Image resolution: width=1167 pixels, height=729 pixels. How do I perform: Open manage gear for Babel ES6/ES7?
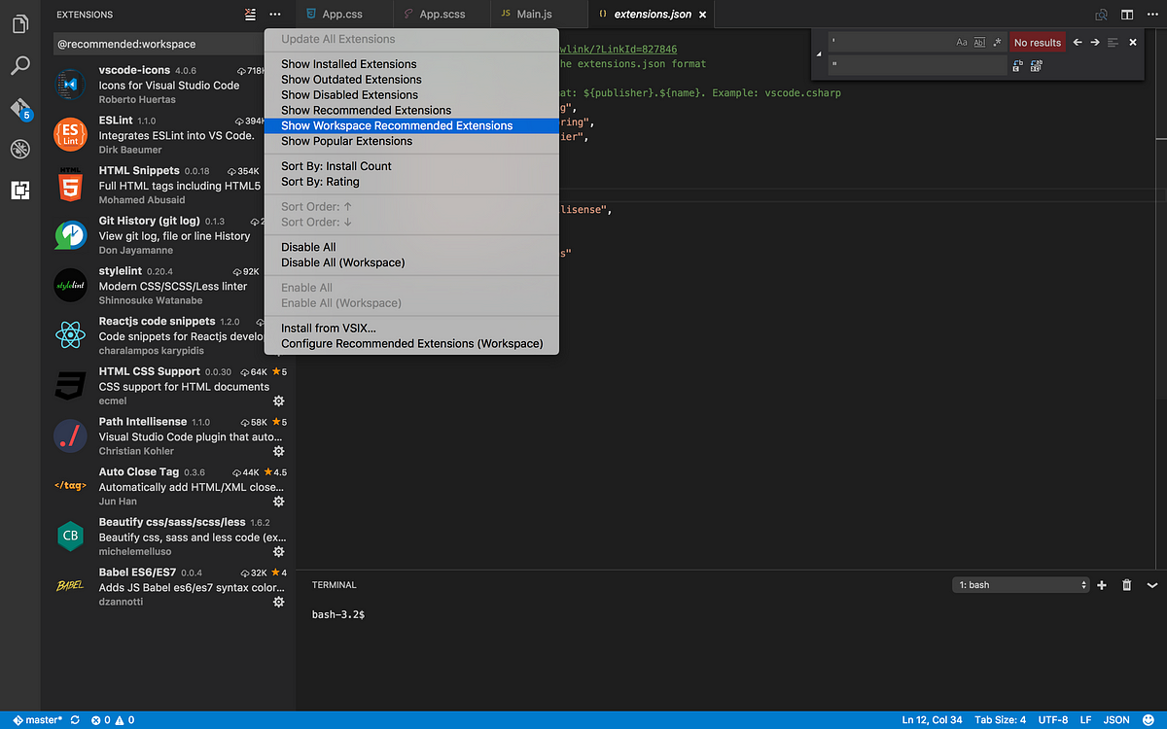[278, 602]
